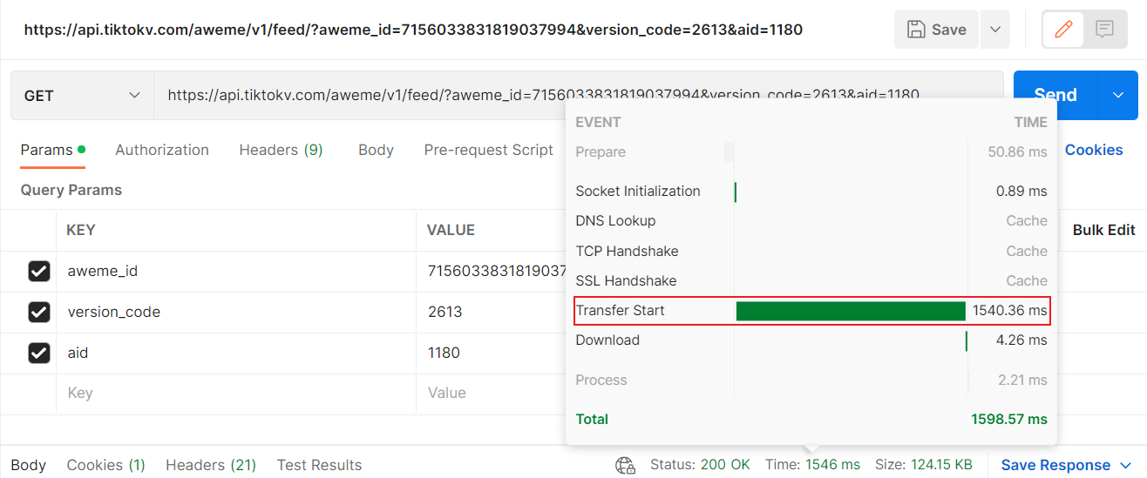Viewport: 1147px width, 478px height.
Task: Click the Send button
Action: coord(1055,95)
